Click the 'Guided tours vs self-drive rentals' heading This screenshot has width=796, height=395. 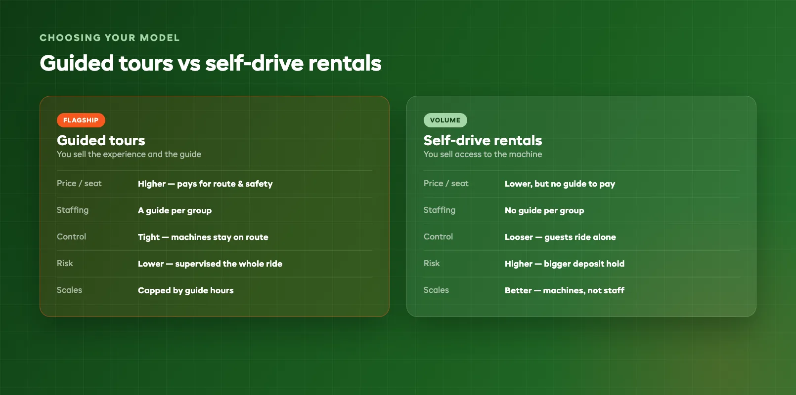tap(211, 63)
